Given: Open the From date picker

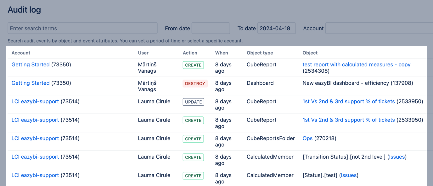Looking at the screenshot, I should click(x=211, y=28).
